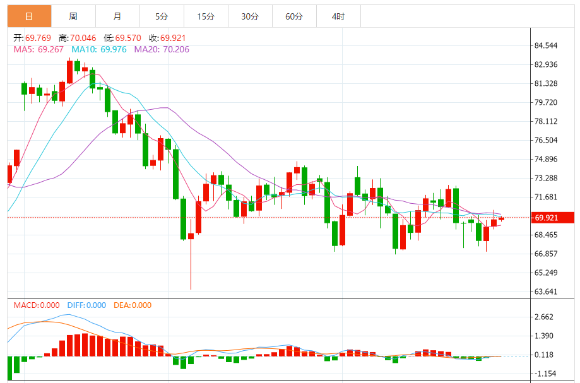Switch to the 周 weekly tab
Viewport: 580px width, 383px height.
point(73,16)
